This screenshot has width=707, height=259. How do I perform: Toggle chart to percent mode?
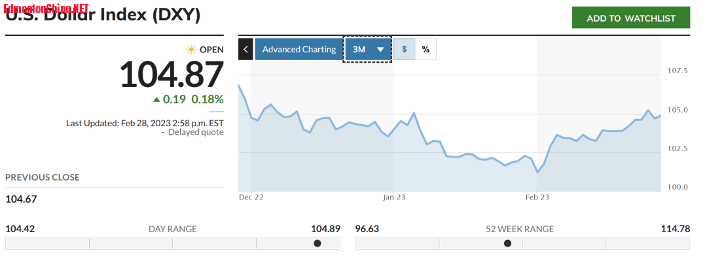(426, 49)
